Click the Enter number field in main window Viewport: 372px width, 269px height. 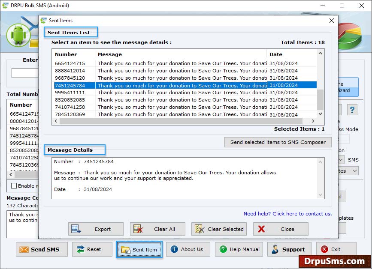[25, 73]
